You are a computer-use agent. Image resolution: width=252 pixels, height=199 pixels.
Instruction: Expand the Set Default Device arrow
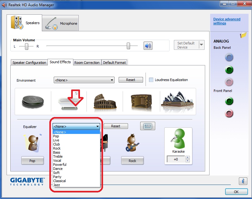click(x=201, y=45)
